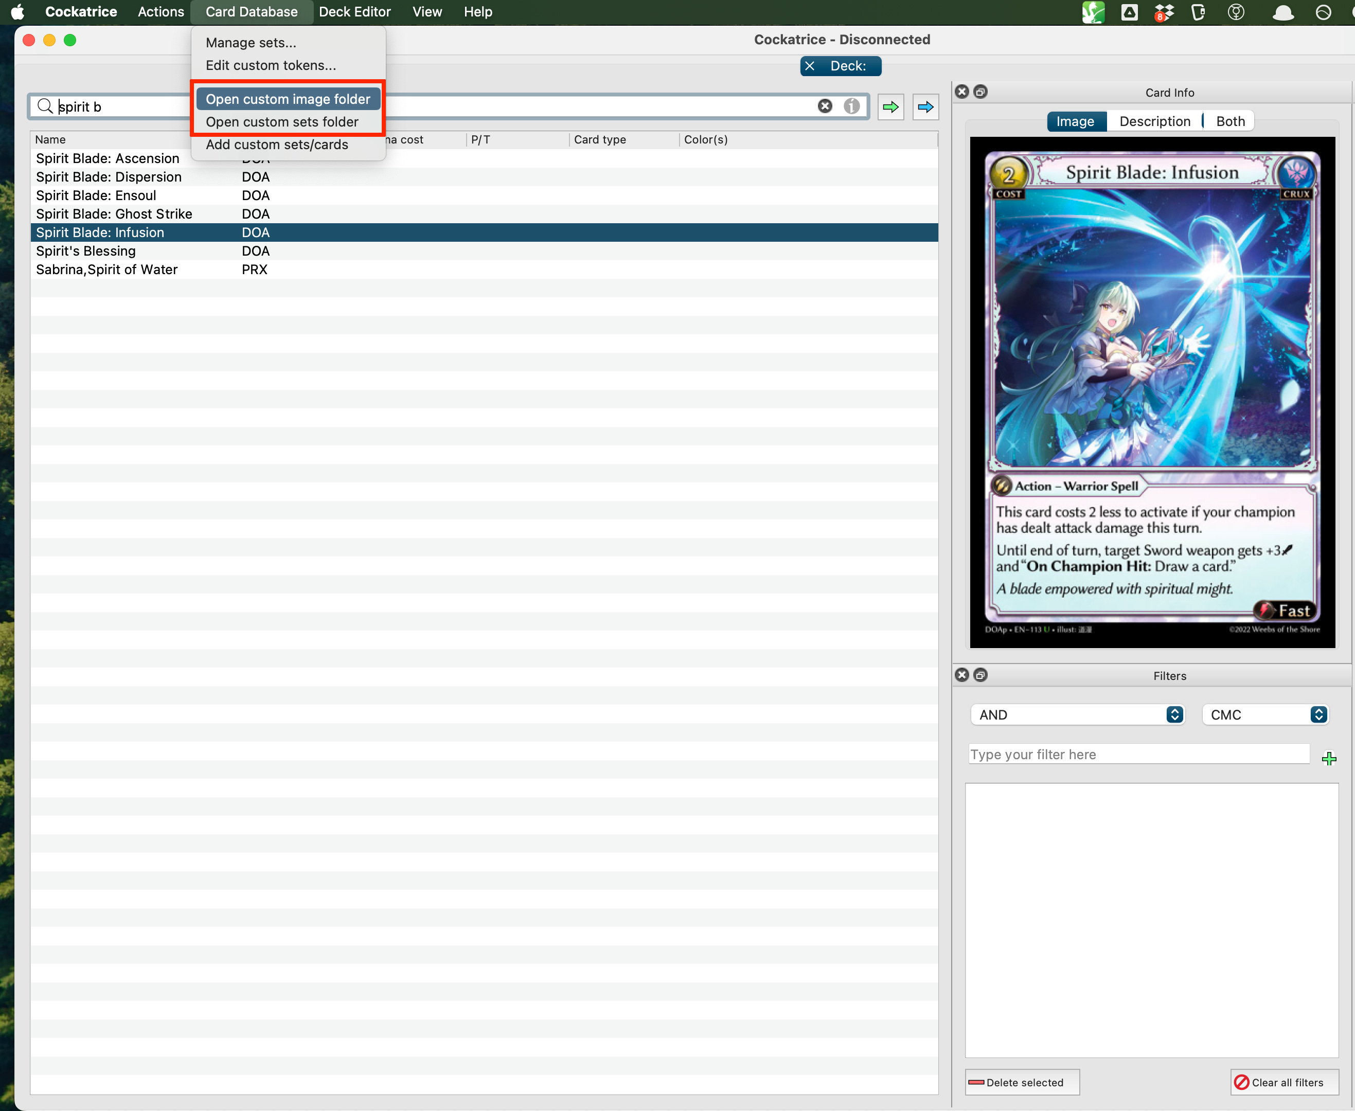Select the Image view mode

pos(1075,121)
